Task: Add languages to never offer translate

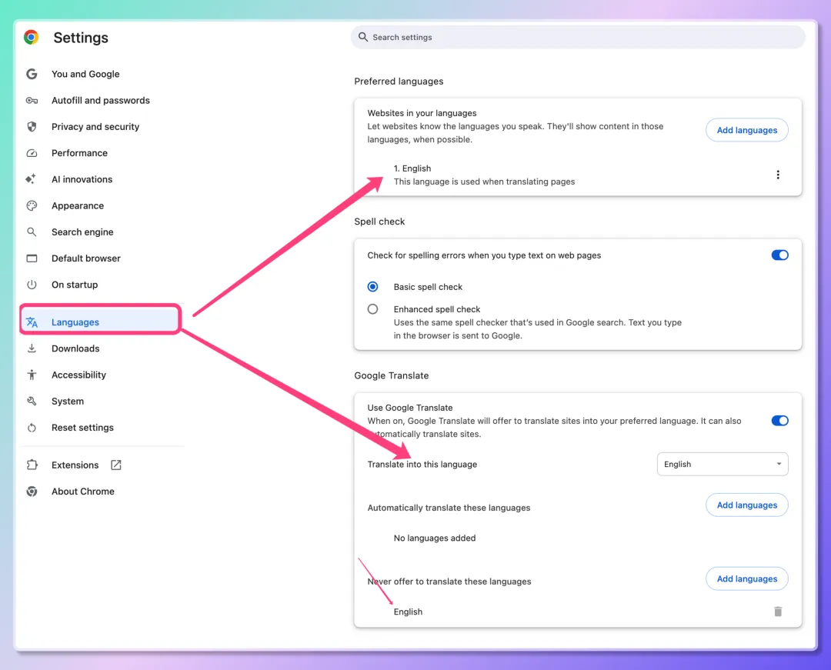Action: coord(746,579)
